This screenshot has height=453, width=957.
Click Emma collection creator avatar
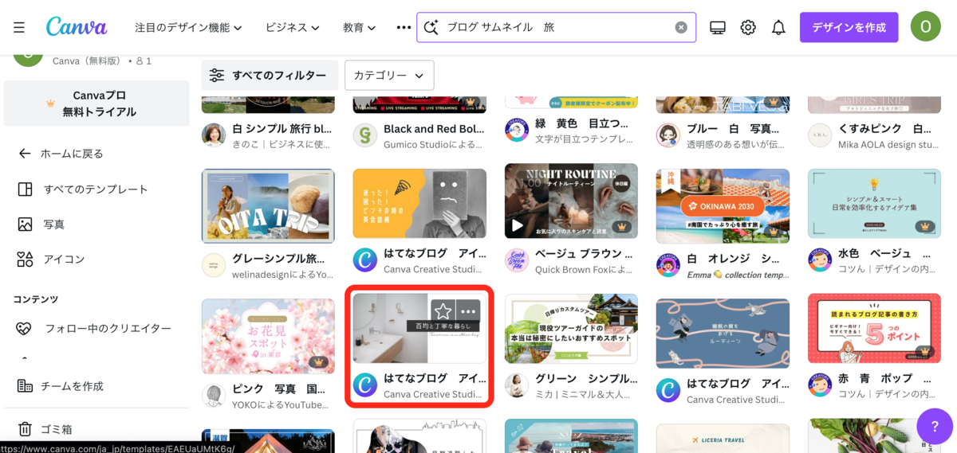point(668,265)
